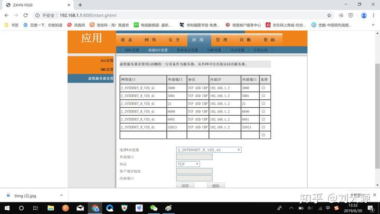Screen dimensions: 380x214
Task: Check the empty bottom table row
Action: [263, 135]
